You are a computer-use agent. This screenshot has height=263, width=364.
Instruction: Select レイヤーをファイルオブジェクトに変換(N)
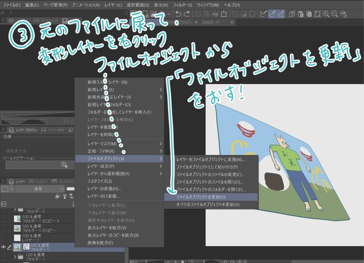[x=211, y=159]
